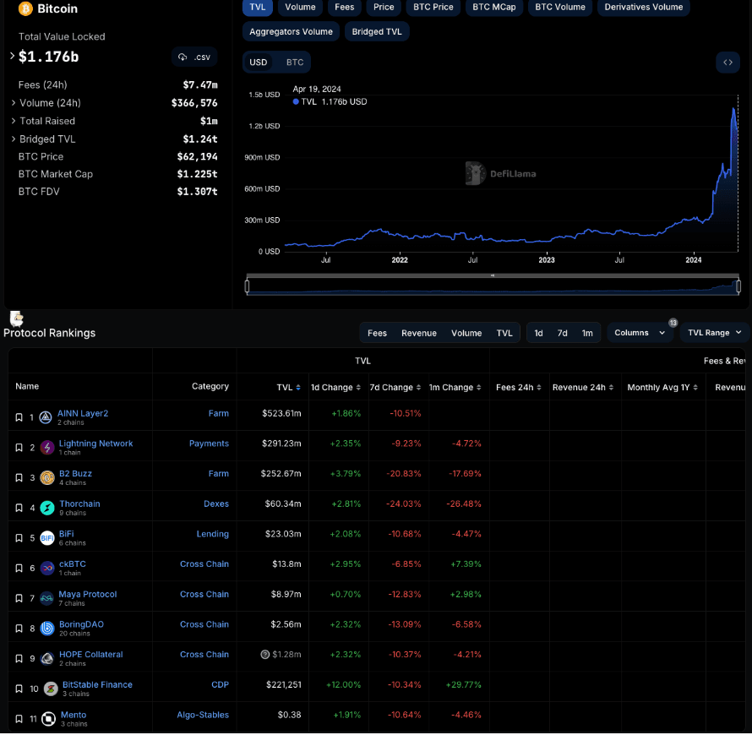Open the TVL Range dropdown

pos(714,333)
